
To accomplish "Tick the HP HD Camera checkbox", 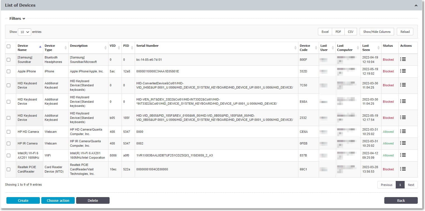I will point(9,132).
